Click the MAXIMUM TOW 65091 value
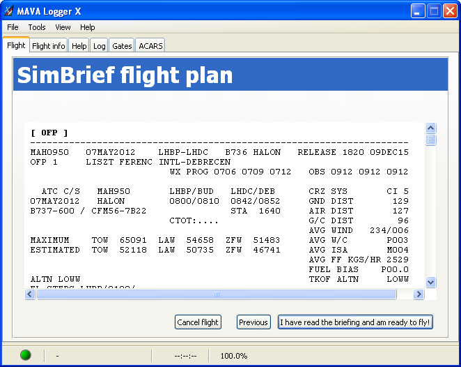 click(133, 240)
